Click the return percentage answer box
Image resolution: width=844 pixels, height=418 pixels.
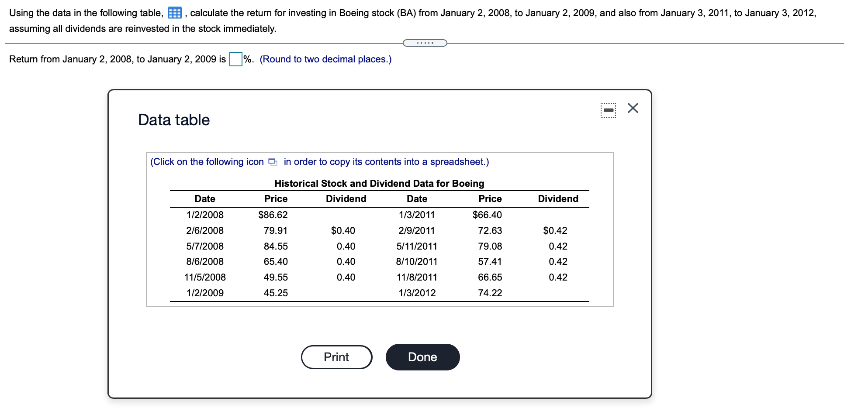click(236, 59)
